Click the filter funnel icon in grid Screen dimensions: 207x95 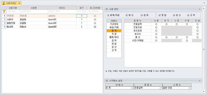click(4, 12)
